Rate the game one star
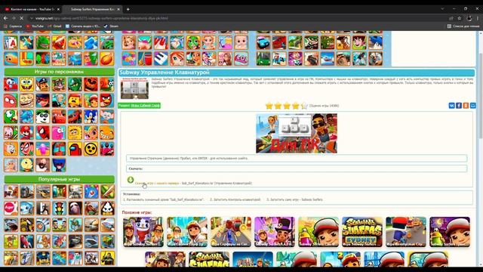 click(x=269, y=106)
